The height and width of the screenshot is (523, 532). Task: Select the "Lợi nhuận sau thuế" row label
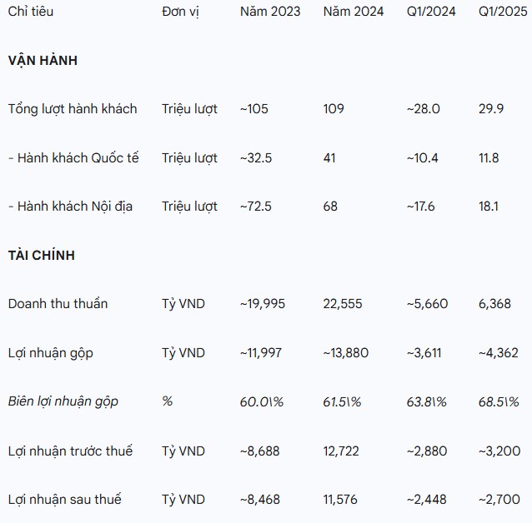(x=64, y=500)
